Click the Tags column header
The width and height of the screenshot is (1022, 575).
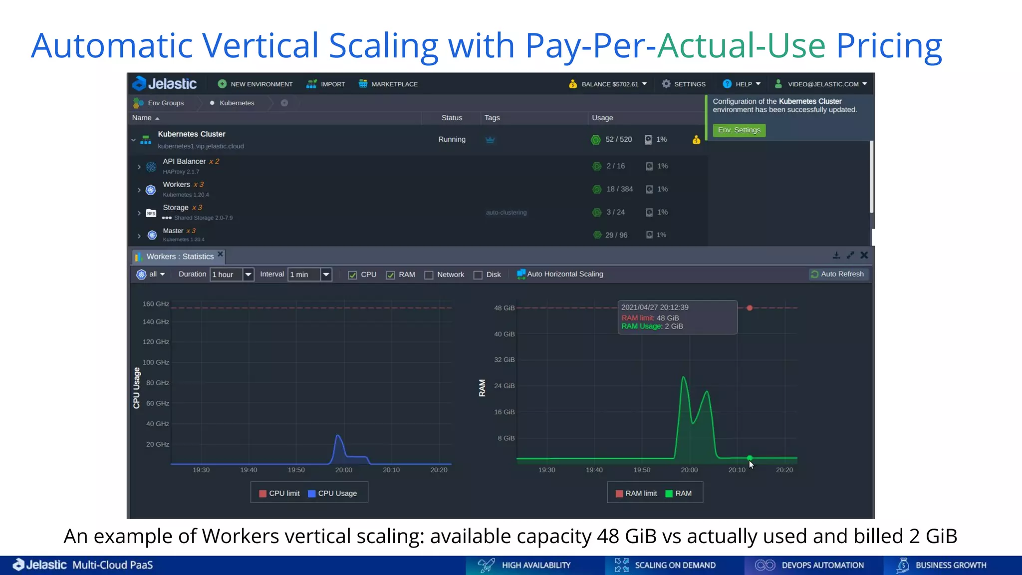[492, 118]
